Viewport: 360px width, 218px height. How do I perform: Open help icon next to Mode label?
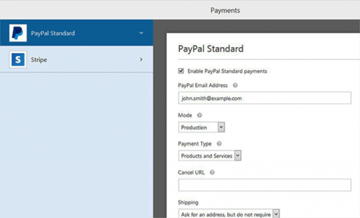200,115
